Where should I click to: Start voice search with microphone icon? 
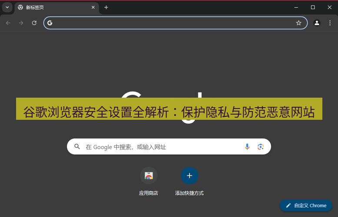point(247,147)
